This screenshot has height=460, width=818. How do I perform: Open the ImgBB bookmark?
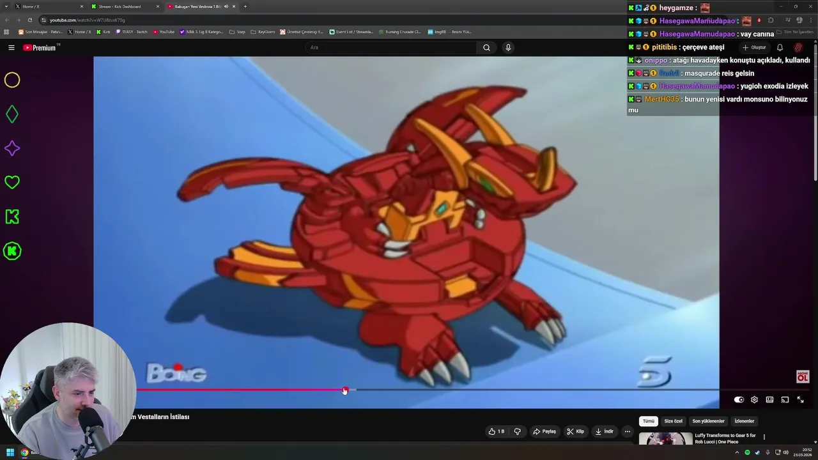coord(449,31)
